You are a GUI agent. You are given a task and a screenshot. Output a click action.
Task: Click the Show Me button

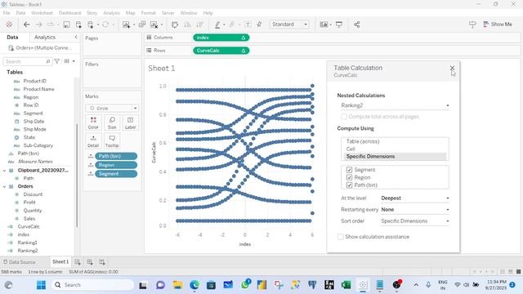tap(498, 24)
